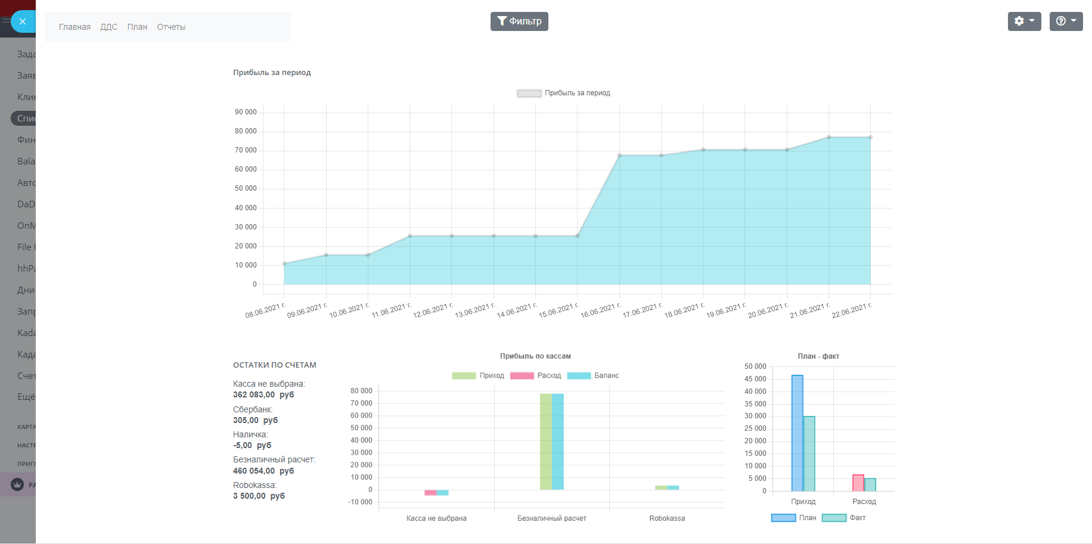Screen dimensions: 1092x544
Task: Click the hamburger menu icon at top left
Action: 5,20
